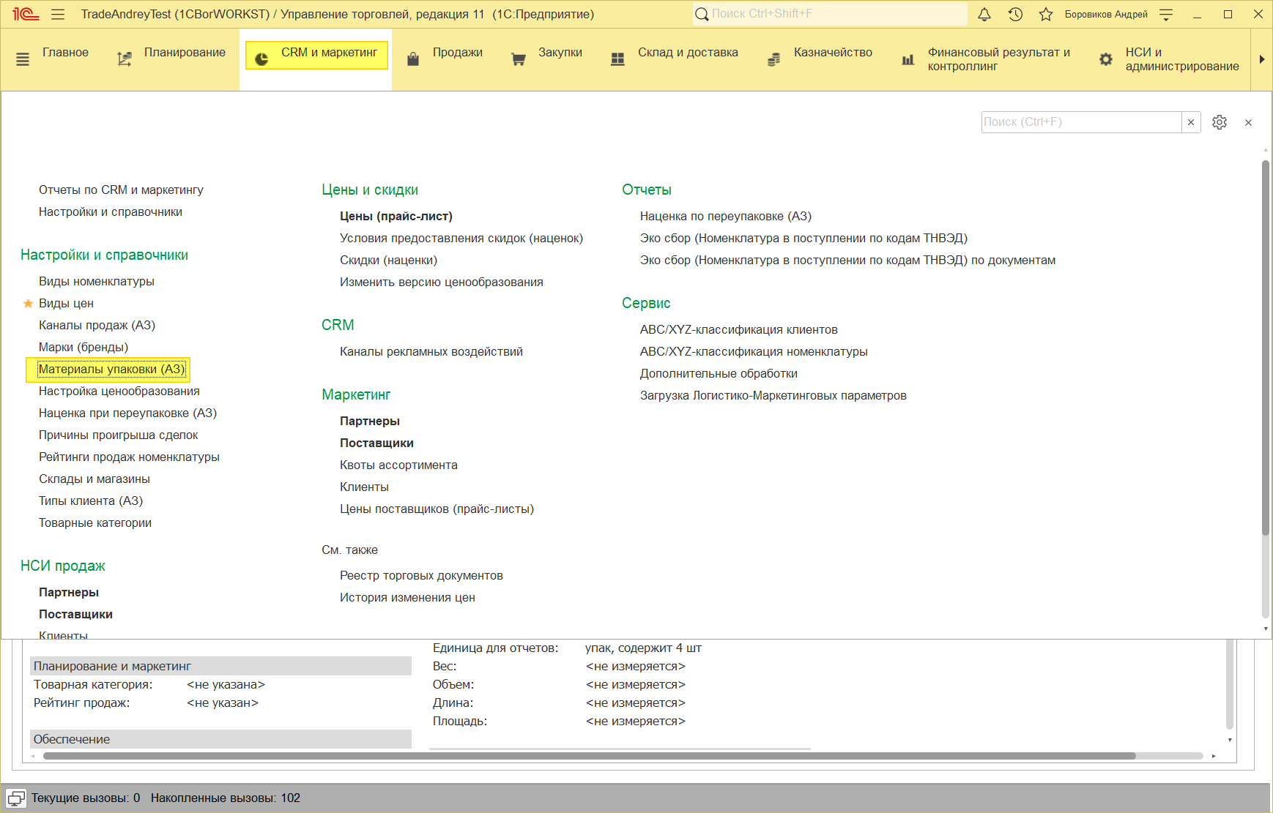Click the Поиск (Ctrl+F) search field

pyautogui.click(x=1080, y=122)
